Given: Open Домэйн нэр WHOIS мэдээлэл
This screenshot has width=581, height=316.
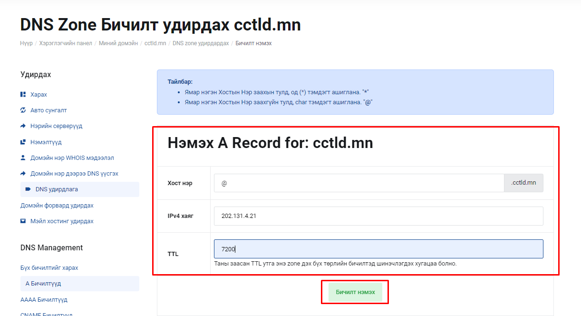Looking at the screenshot, I should coord(72,158).
